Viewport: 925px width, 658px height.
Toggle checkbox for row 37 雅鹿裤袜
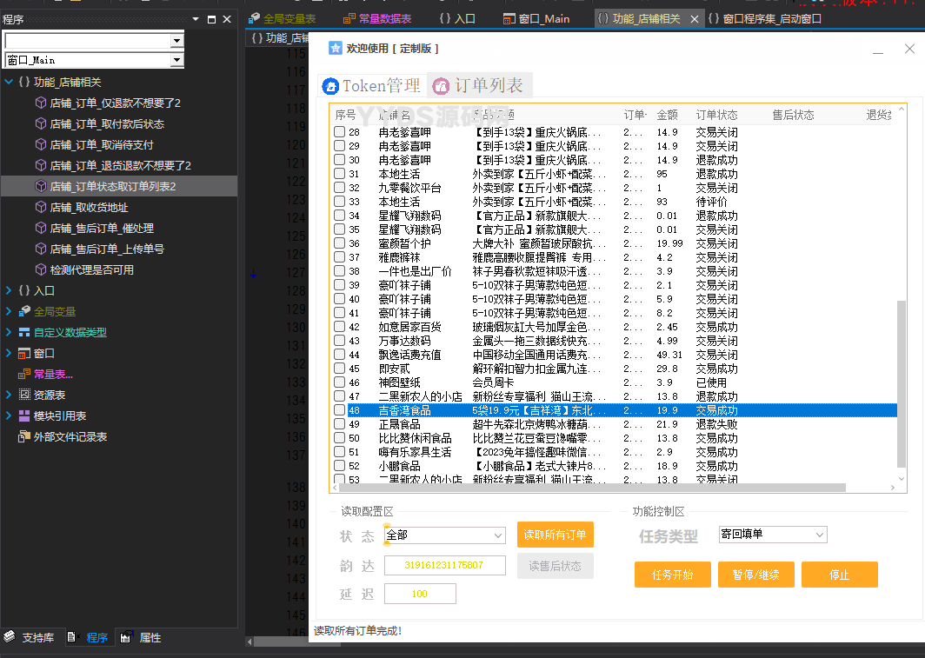click(340, 257)
